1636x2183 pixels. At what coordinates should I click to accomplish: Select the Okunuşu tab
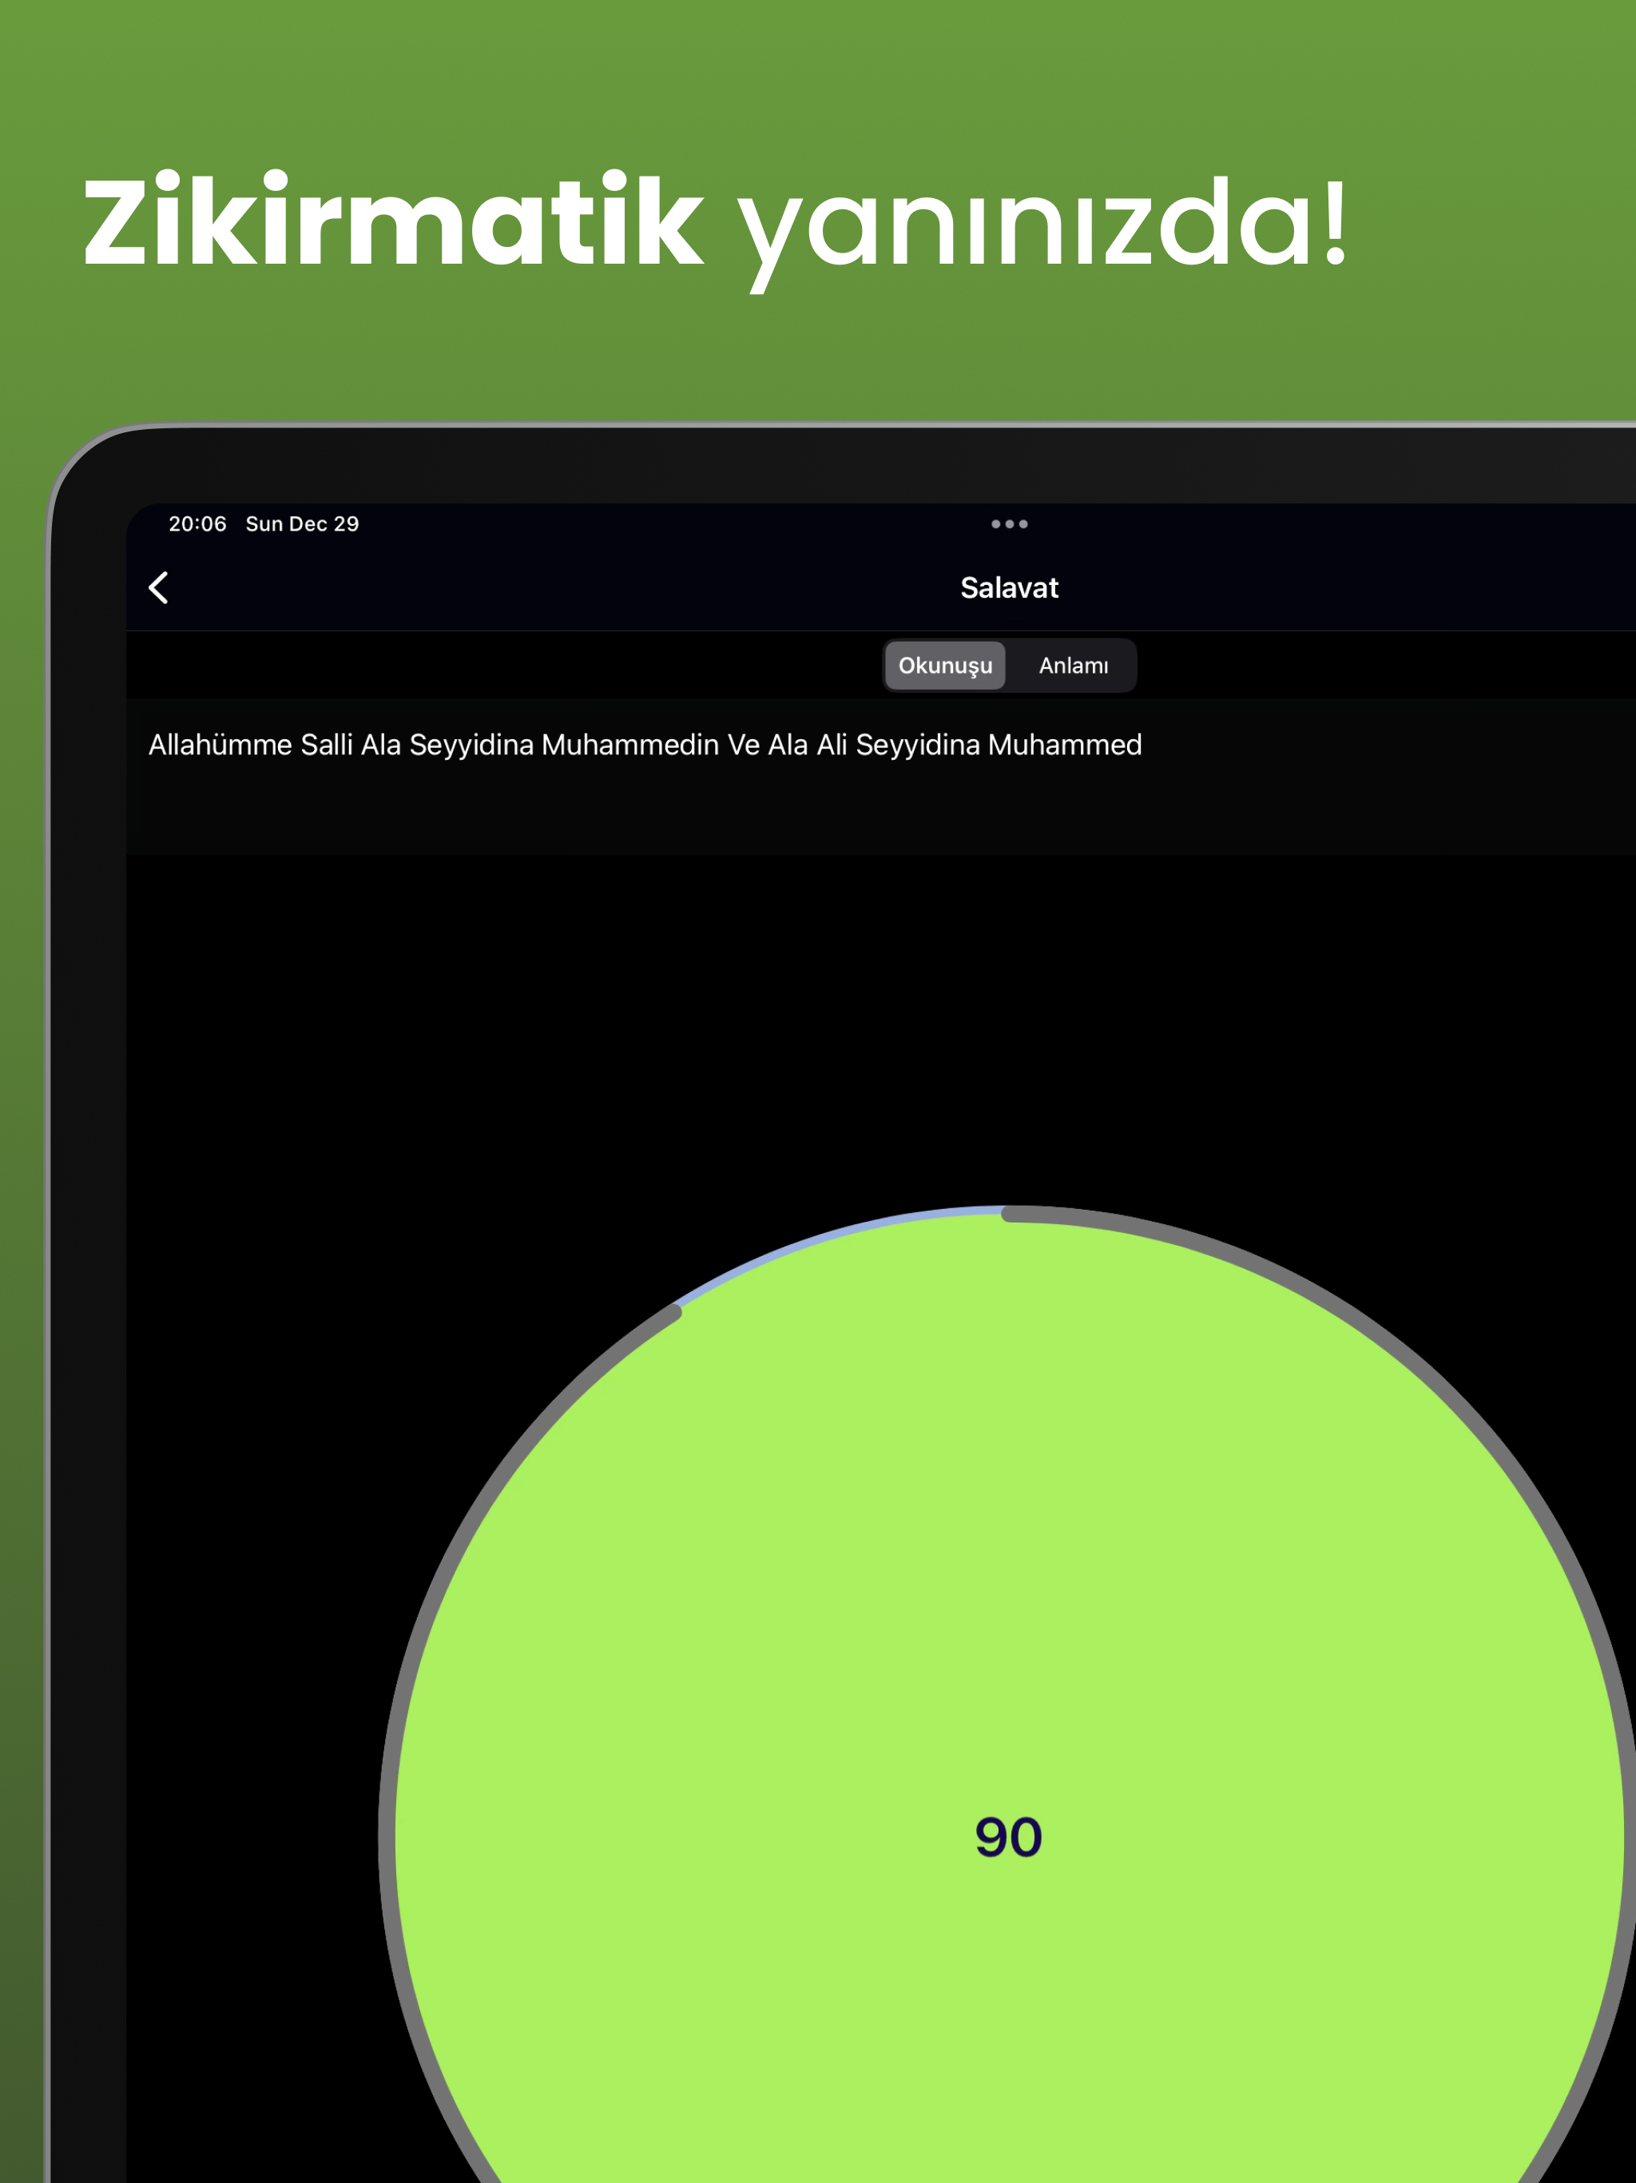point(944,665)
